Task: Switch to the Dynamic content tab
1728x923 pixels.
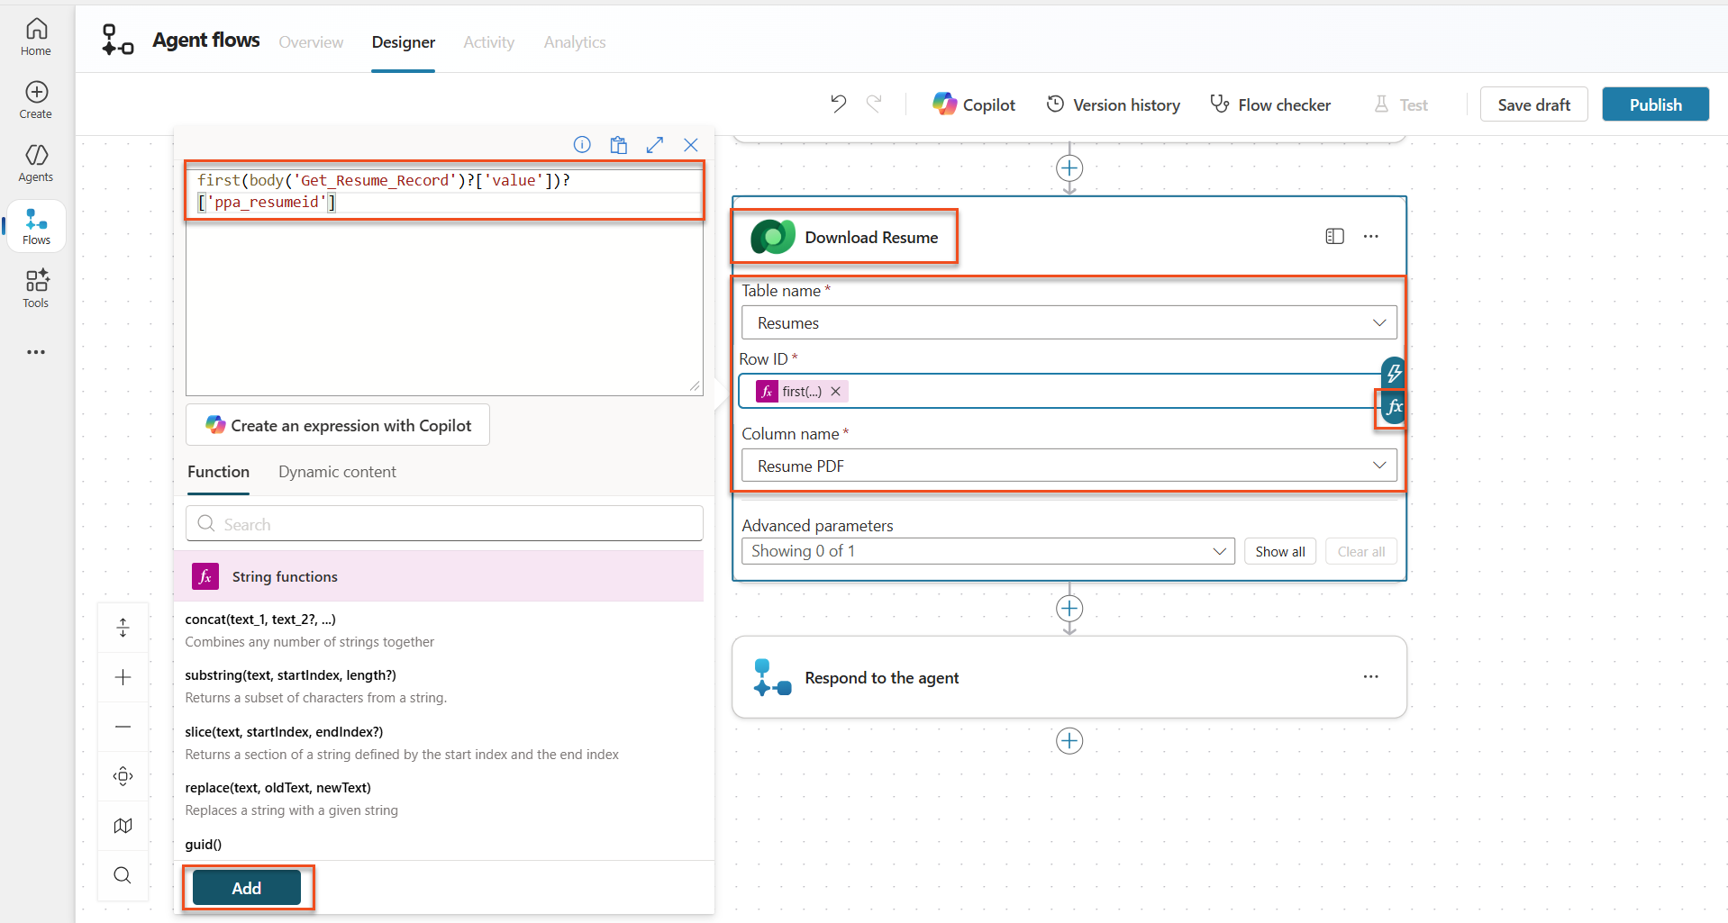Action: [x=337, y=472]
